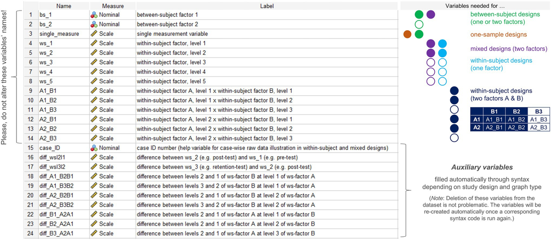Click the empty dark blue circle for A1_B3
The width and height of the screenshot is (551, 240).
tap(455, 109)
